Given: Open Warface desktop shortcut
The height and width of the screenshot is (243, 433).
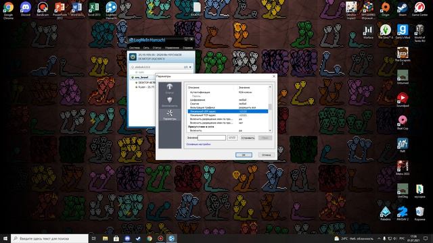Looking at the screenshot, I should point(368,32).
